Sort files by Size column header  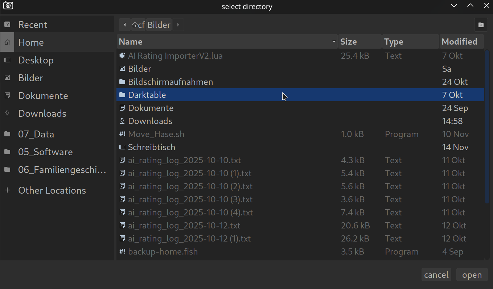point(360,42)
